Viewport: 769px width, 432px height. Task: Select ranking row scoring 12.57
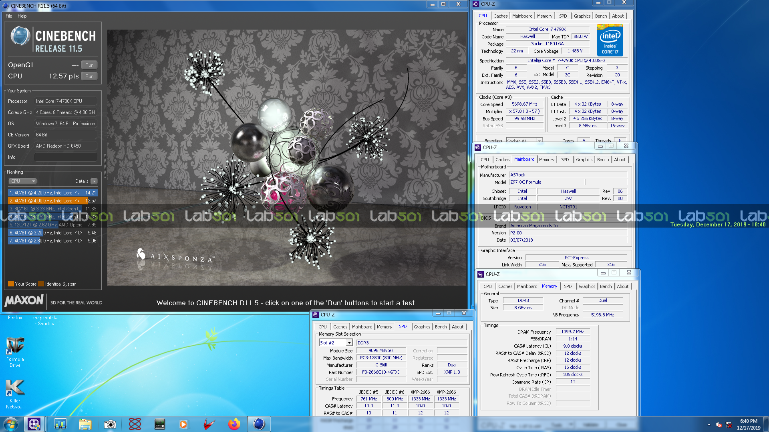(x=53, y=200)
